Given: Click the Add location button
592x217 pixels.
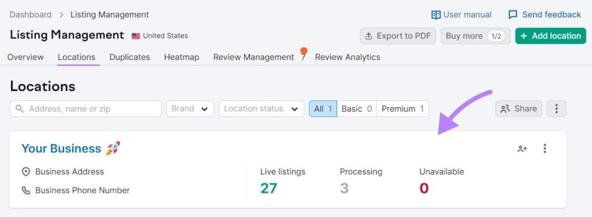Looking at the screenshot, I should pyautogui.click(x=550, y=36).
